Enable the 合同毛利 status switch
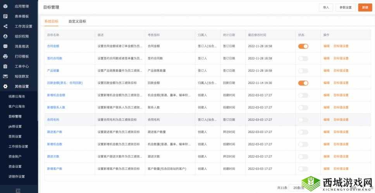 pyautogui.click(x=303, y=120)
